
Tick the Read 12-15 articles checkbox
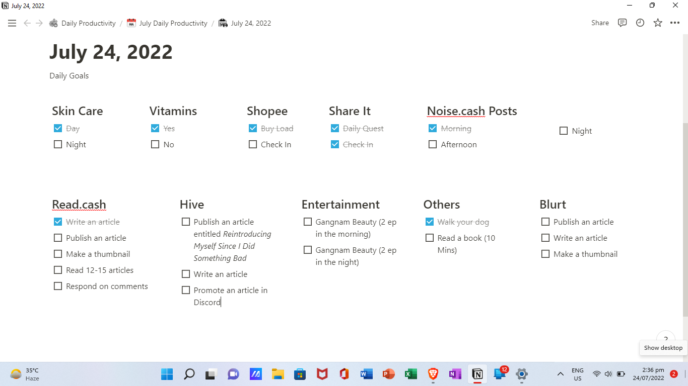pos(58,270)
